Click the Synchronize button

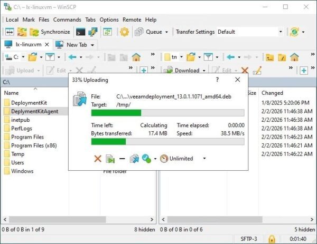(x=50, y=32)
